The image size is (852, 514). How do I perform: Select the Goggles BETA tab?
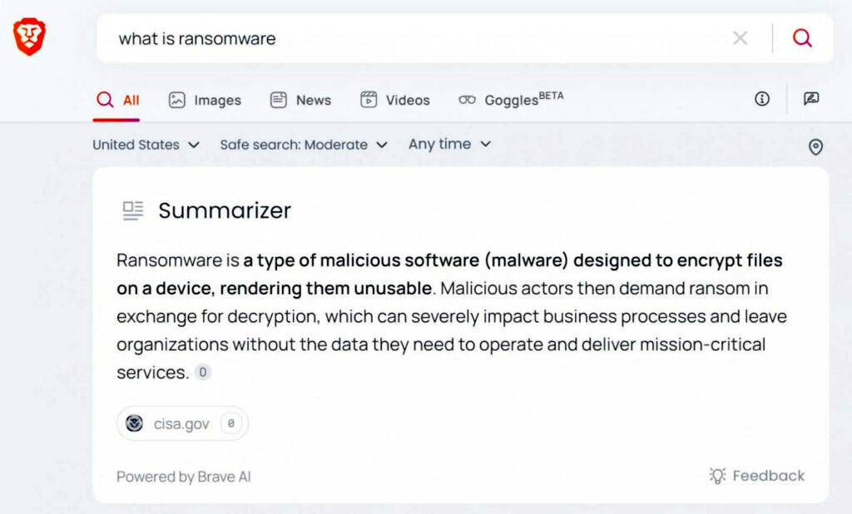tap(511, 100)
